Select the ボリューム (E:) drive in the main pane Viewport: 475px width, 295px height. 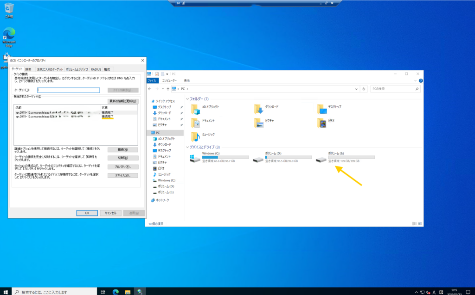(321, 159)
